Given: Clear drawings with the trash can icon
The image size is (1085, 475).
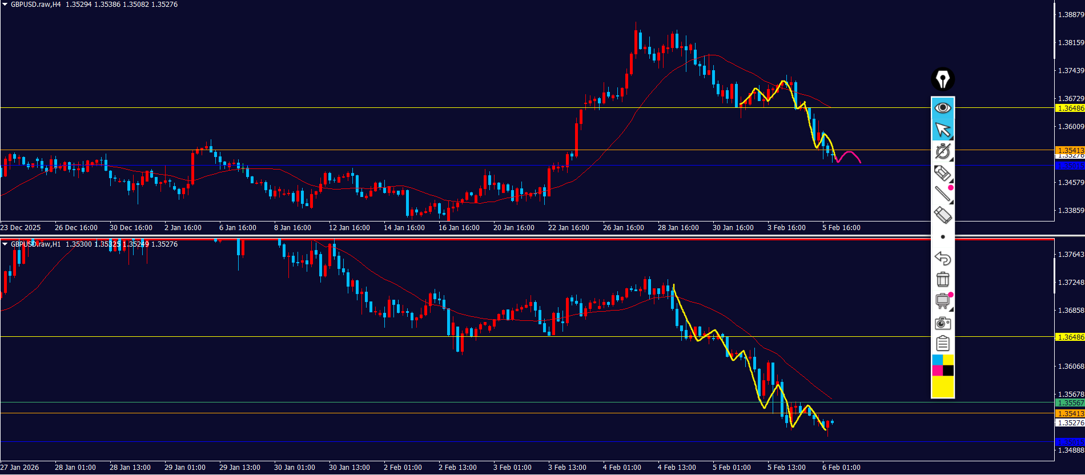Looking at the screenshot, I should point(943,279).
